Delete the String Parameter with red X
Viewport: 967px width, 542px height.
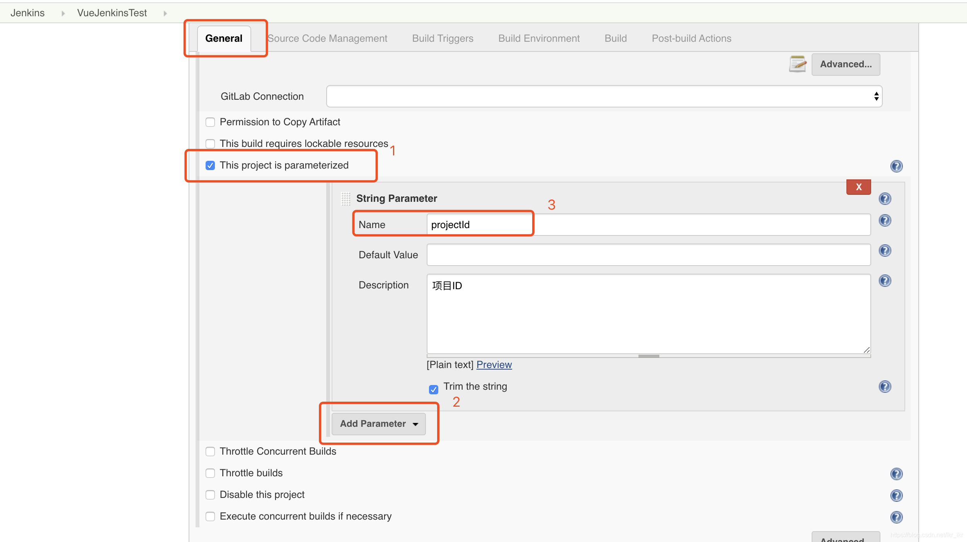tap(858, 187)
